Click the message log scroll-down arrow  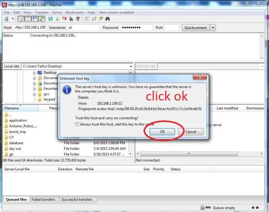click(262, 58)
